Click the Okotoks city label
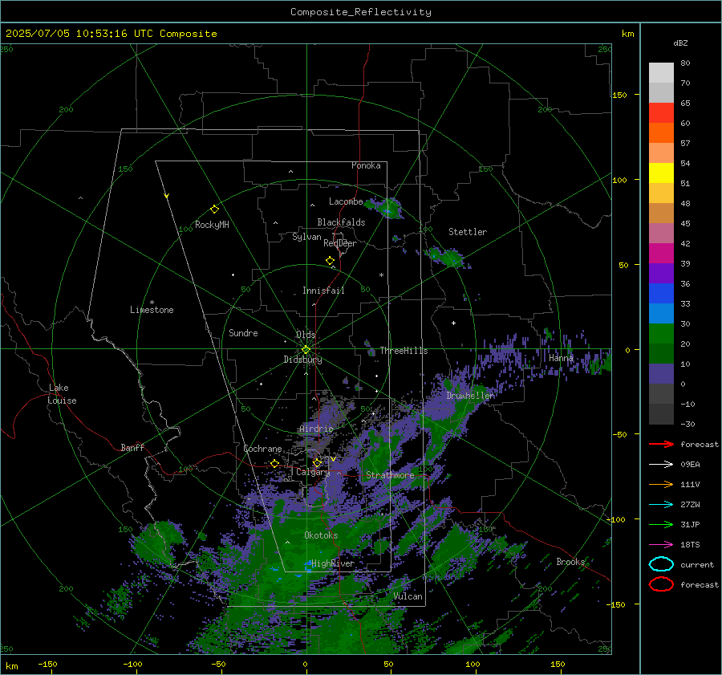Screen dimensions: 722x675 coord(321,535)
